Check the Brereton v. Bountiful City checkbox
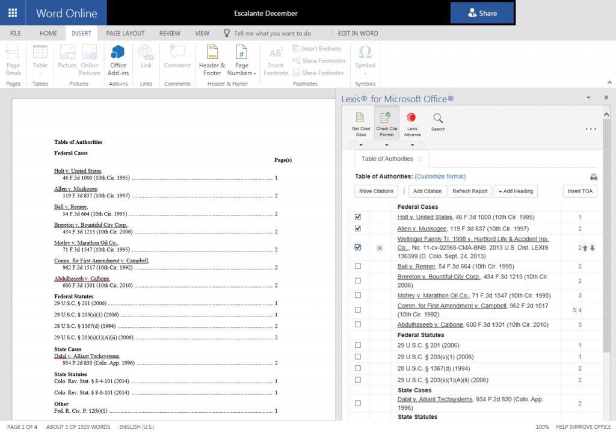The height and width of the screenshot is (432, 616). click(x=357, y=280)
